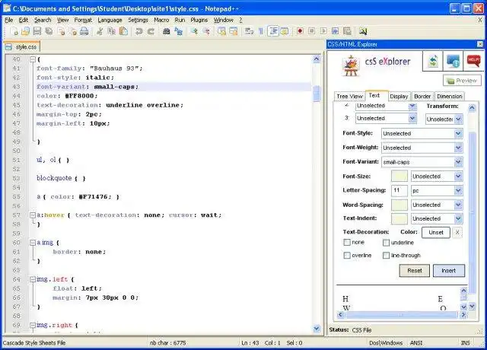Click the Close All toolbar icon
Screen dimensions: 487x350
73,31
